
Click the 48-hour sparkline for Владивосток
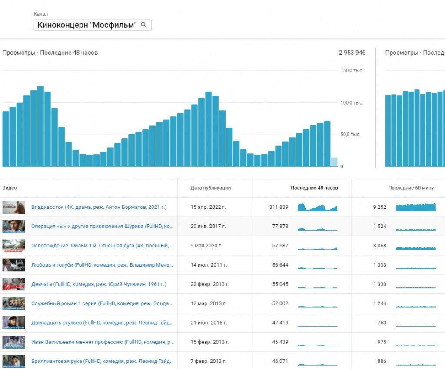[318, 207]
